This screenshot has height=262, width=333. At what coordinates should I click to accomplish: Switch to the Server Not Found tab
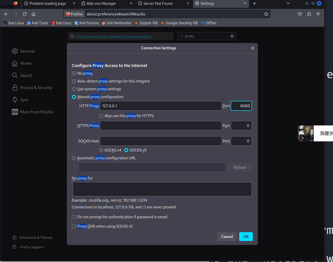click(x=158, y=4)
